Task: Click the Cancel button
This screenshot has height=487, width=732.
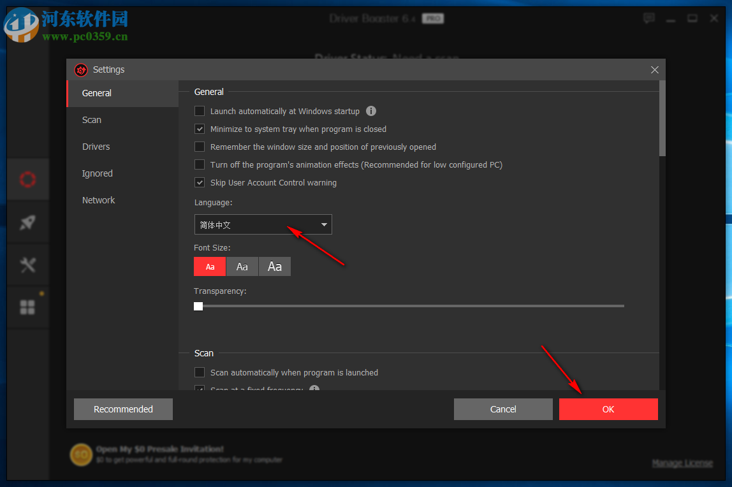Action: point(503,409)
